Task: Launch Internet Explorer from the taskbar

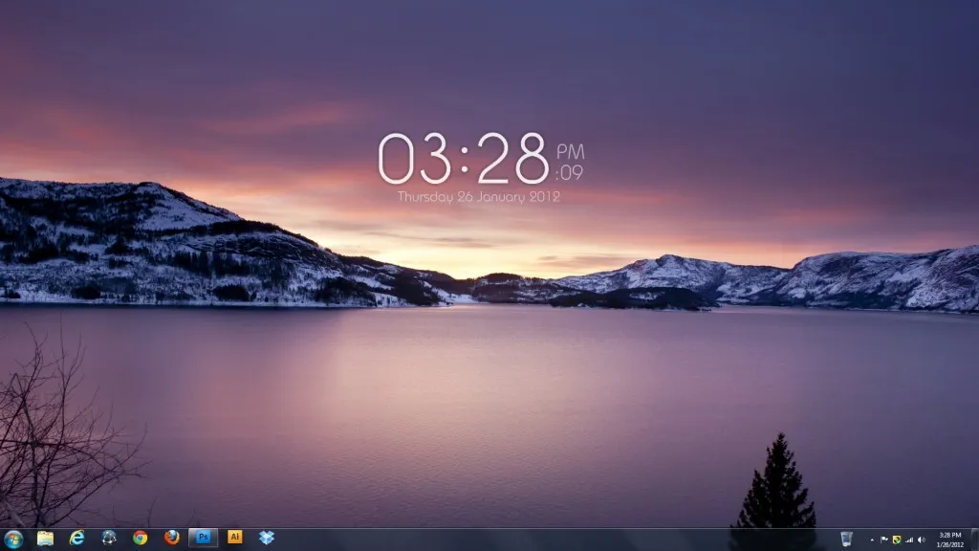Action: [x=76, y=538]
